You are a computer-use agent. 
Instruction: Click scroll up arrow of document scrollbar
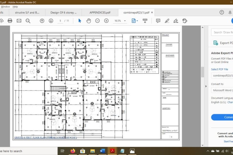202,27
